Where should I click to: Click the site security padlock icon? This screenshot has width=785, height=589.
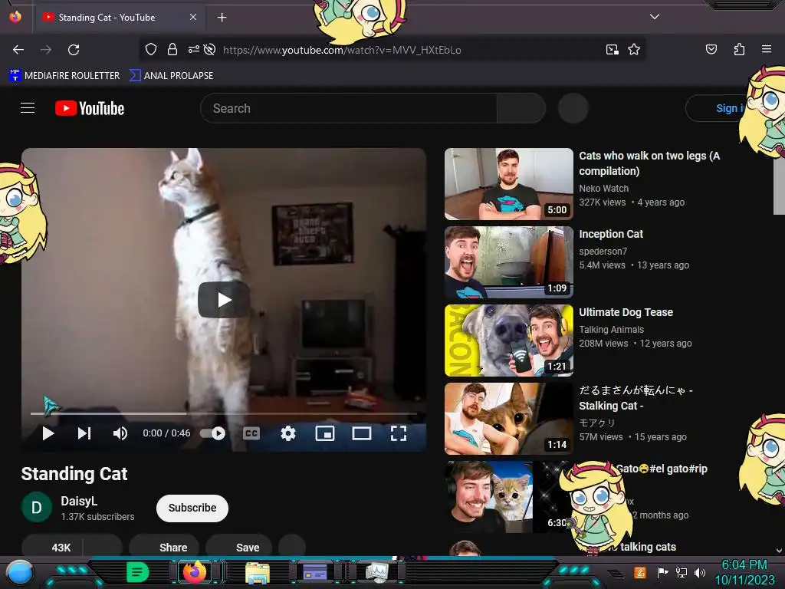pos(172,49)
